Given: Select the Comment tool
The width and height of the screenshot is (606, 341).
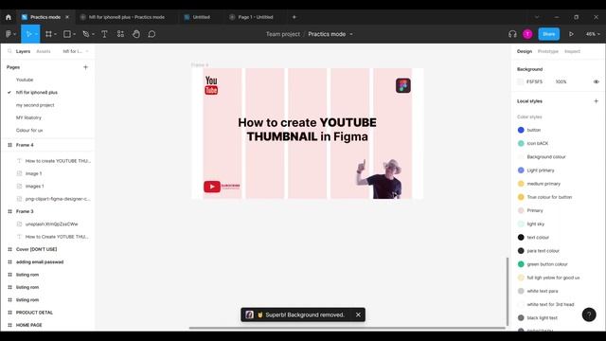Looking at the screenshot, I should pos(151,34).
